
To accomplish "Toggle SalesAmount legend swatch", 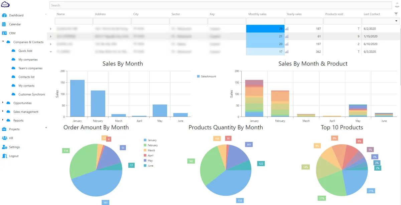I will [x=198, y=76].
